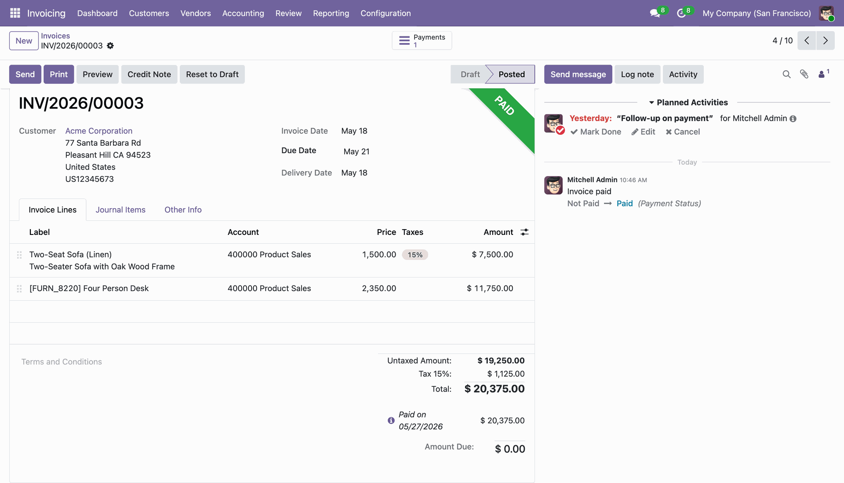Collapse the Planned Activities section
The height and width of the screenshot is (483, 844).
(688, 102)
